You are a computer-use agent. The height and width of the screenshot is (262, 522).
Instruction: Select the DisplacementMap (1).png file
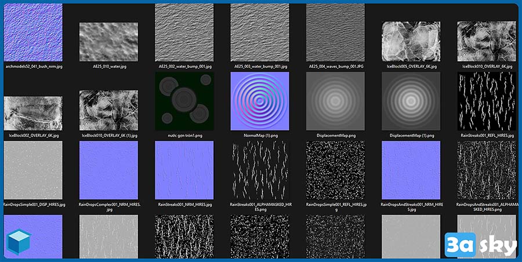pos(411,101)
